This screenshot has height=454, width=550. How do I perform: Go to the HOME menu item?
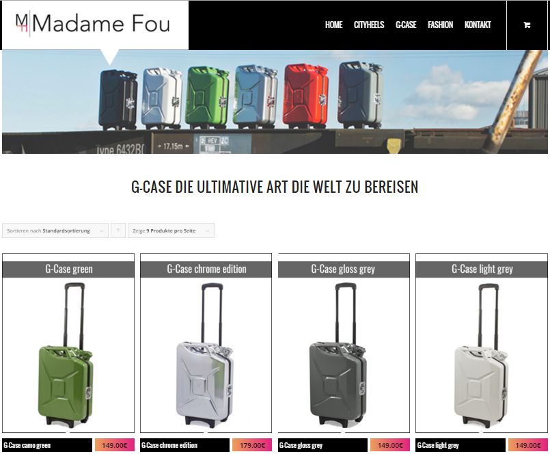tap(333, 25)
